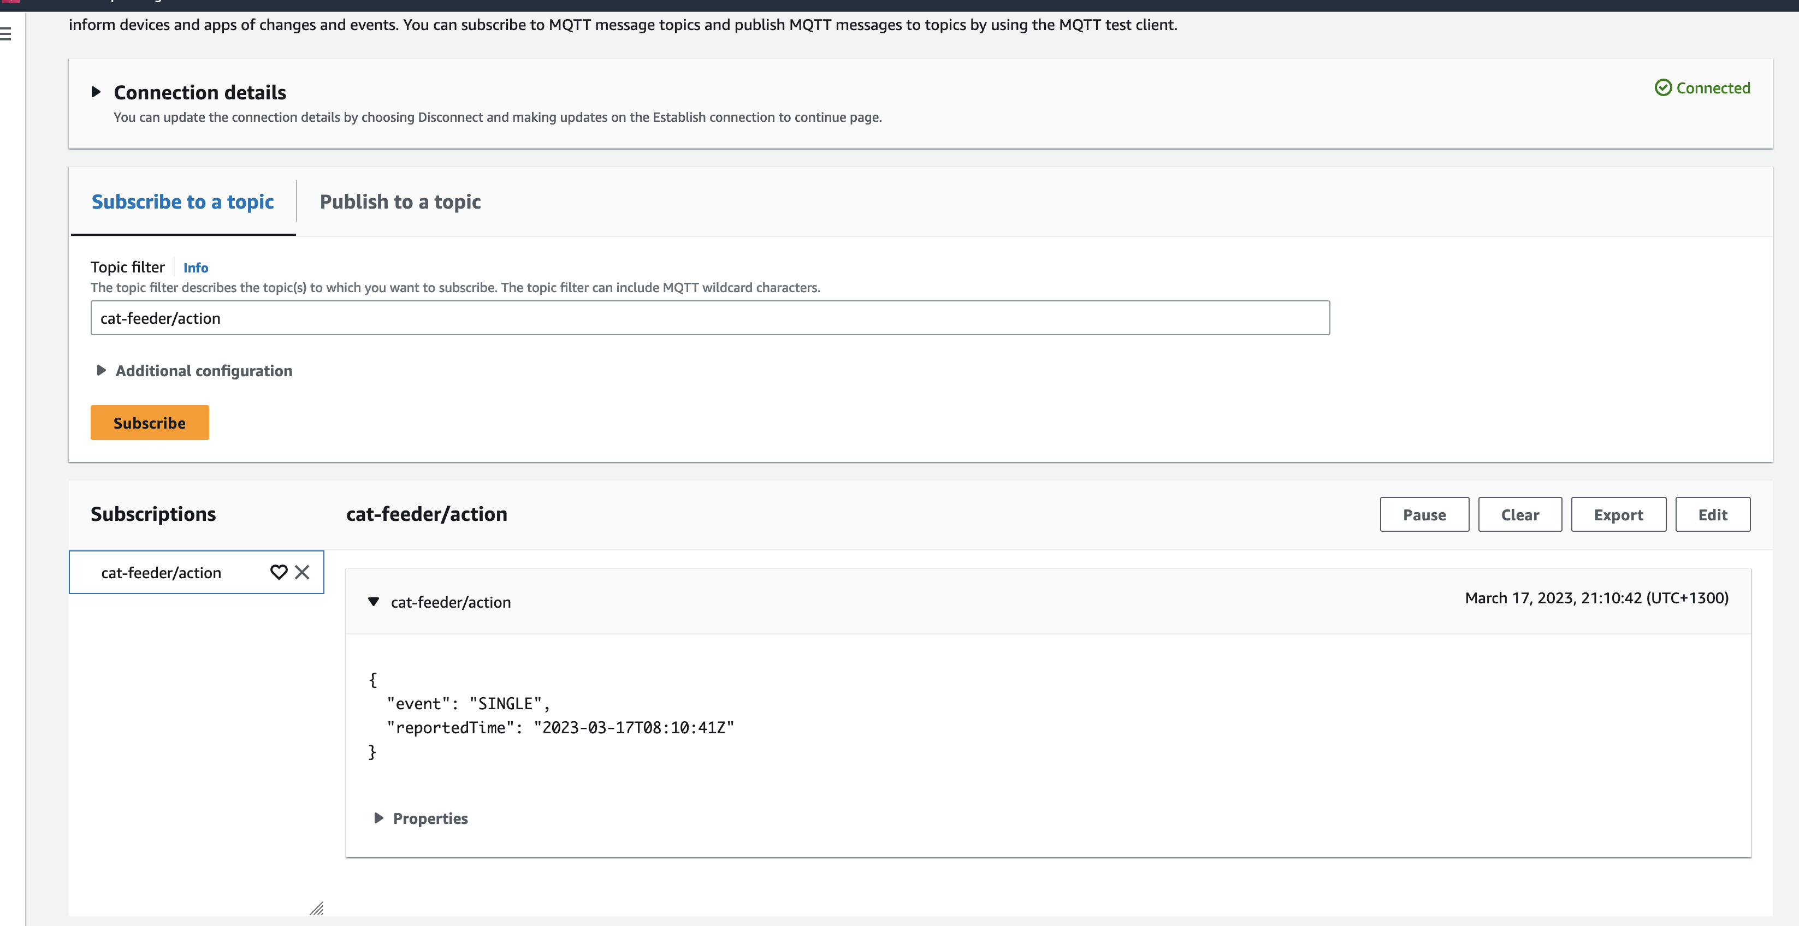The image size is (1799, 926).
Task: Favorite the cat-feeder/action subscription heart icon
Action: [279, 572]
